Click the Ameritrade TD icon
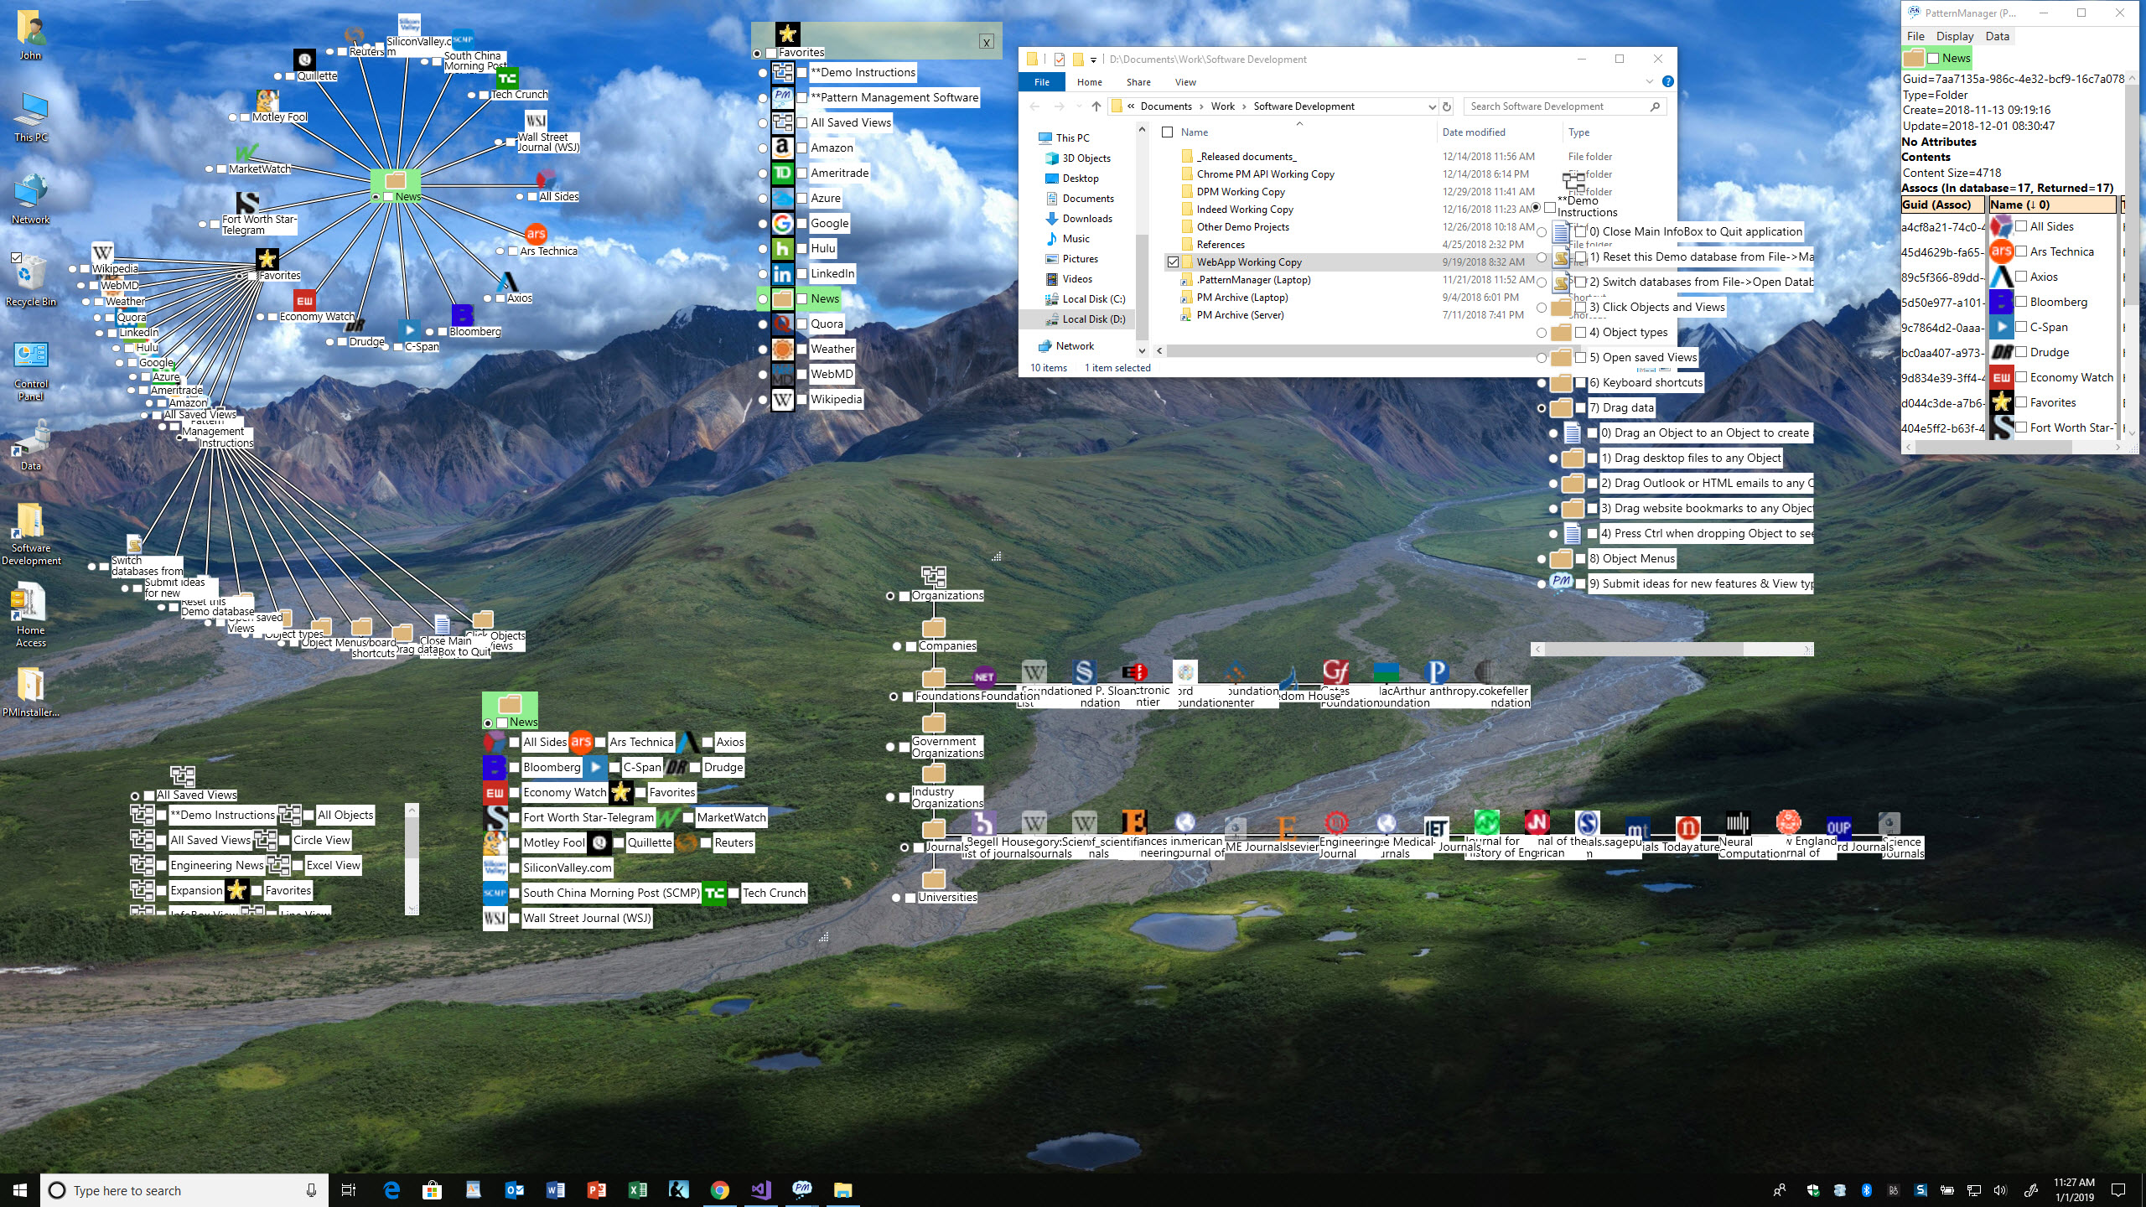 782,173
